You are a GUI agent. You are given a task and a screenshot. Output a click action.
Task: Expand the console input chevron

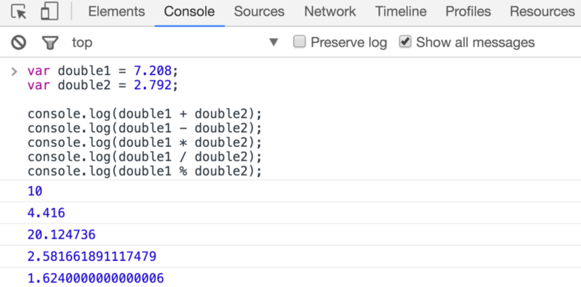click(14, 72)
